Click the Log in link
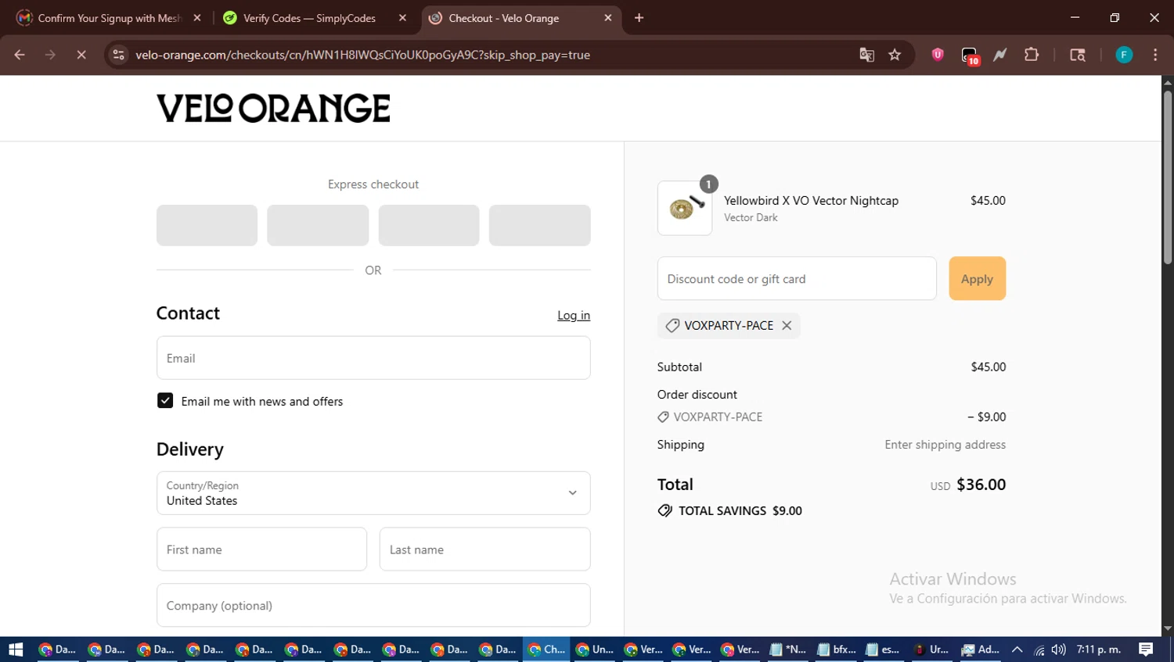1174x662 pixels. click(x=574, y=315)
